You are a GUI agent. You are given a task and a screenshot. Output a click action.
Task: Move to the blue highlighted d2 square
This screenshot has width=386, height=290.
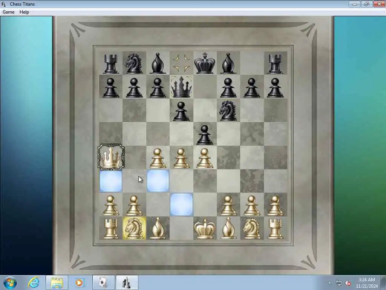(x=181, y=205)
